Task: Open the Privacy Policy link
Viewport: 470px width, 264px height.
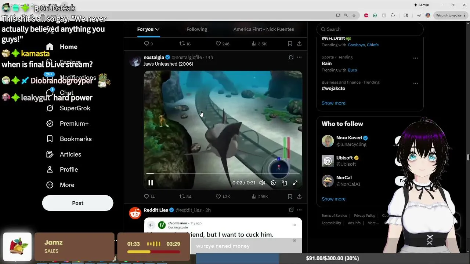Action: point(364,216)
